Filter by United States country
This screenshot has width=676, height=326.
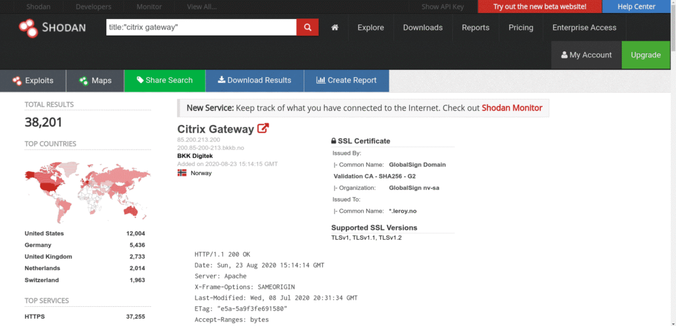(44, 234)
